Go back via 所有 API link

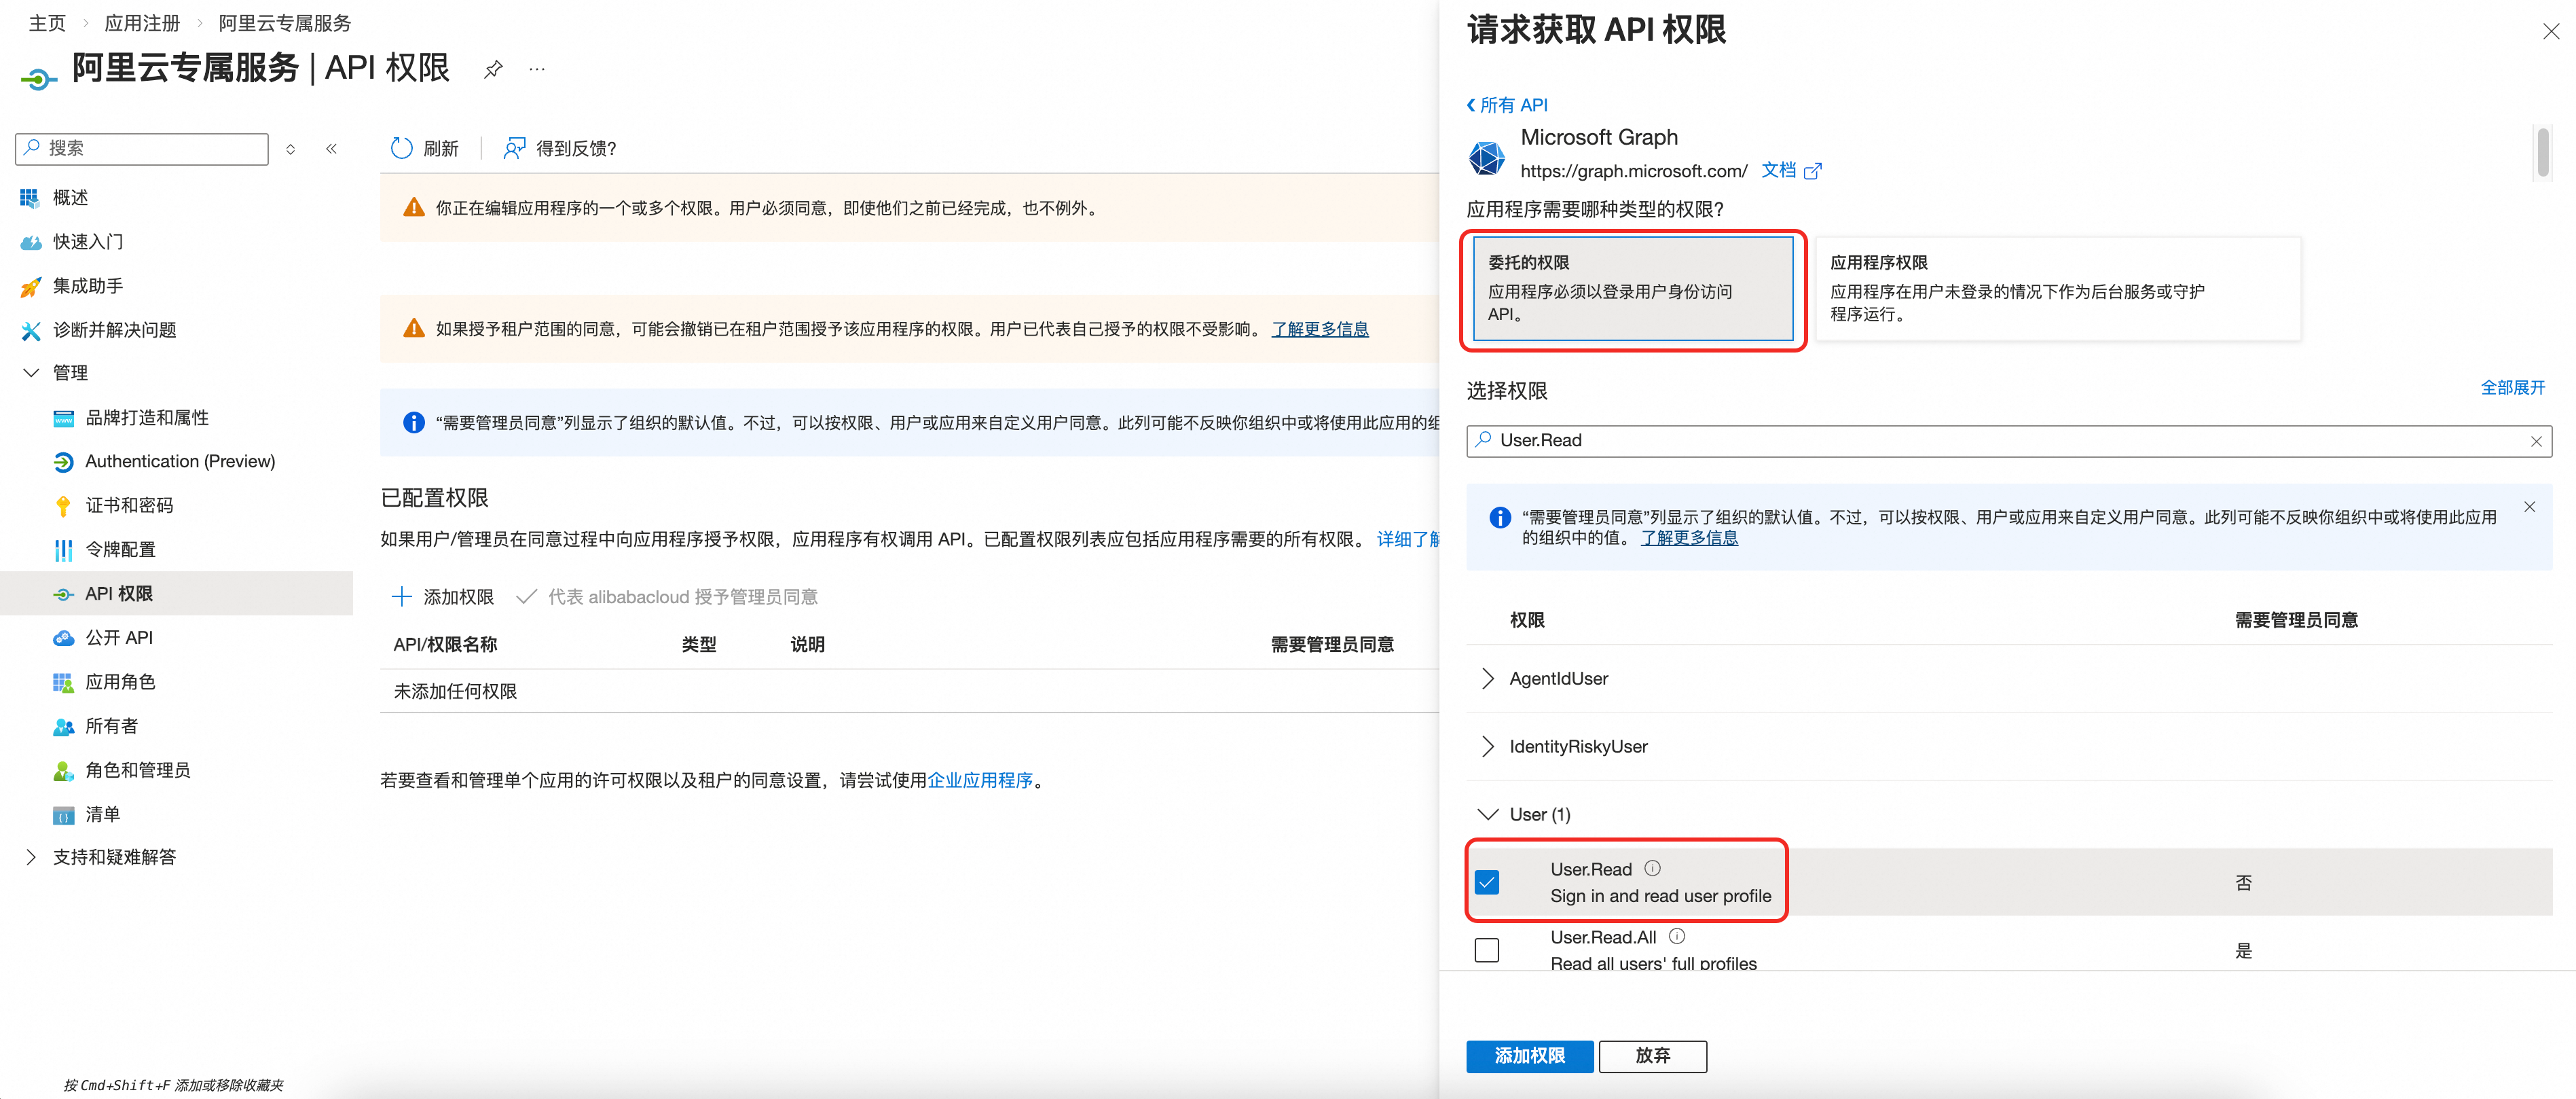click(1507, 105)
